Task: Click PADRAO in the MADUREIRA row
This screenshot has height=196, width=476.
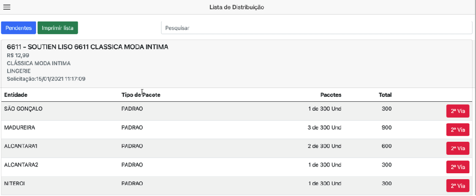Action: (132, 127)
